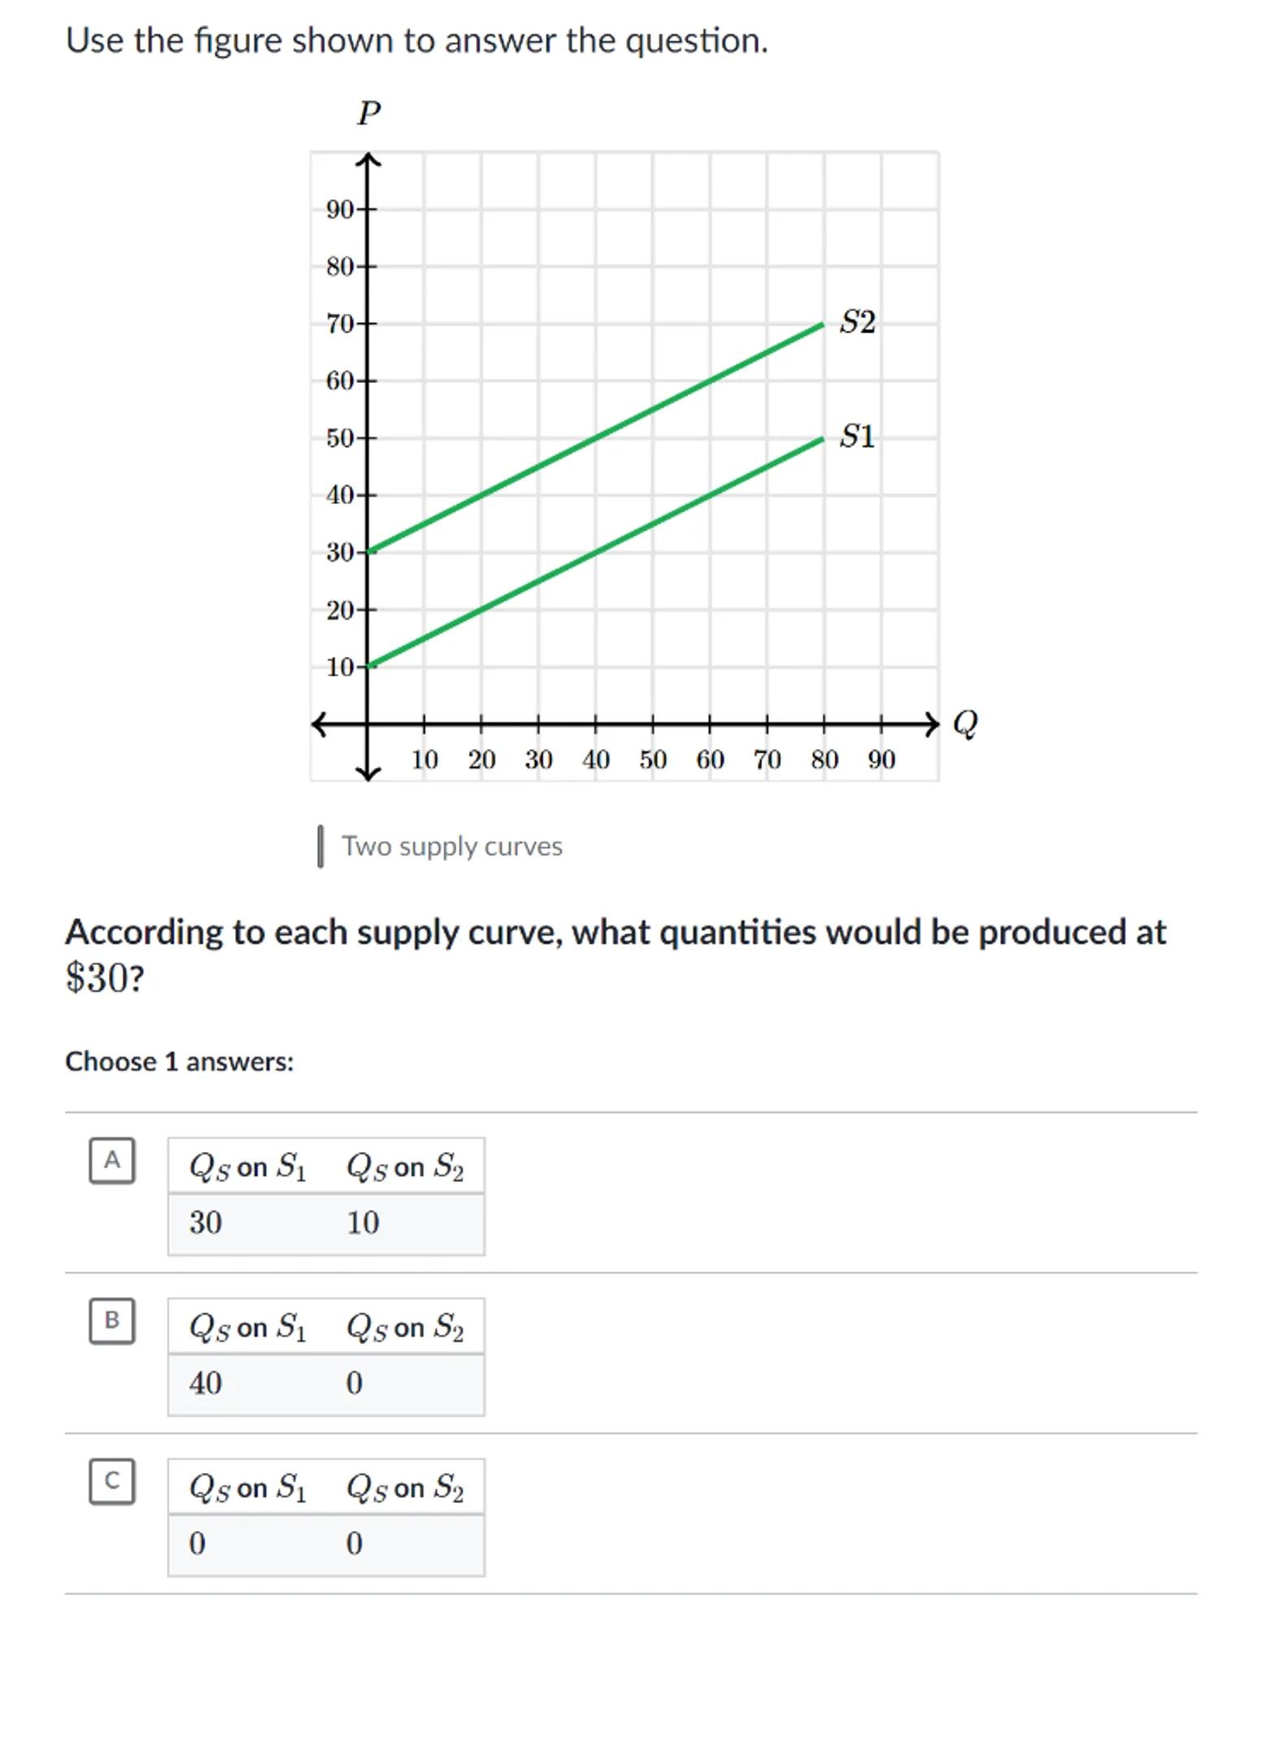Click the '$30?' text in the question
This screenshot has height=1748, width=1262.
(105, 978)
